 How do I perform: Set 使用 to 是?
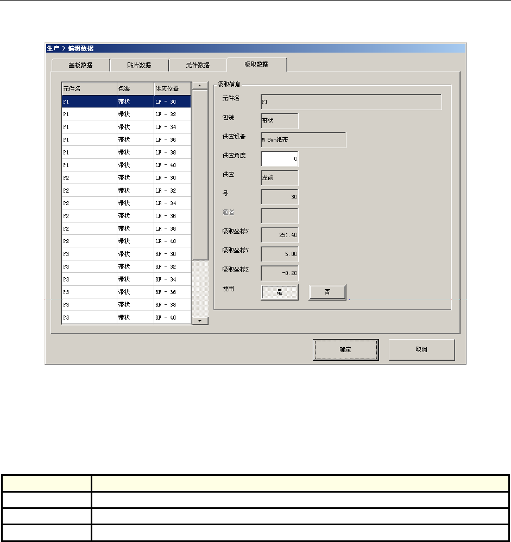tap(280, 292)
